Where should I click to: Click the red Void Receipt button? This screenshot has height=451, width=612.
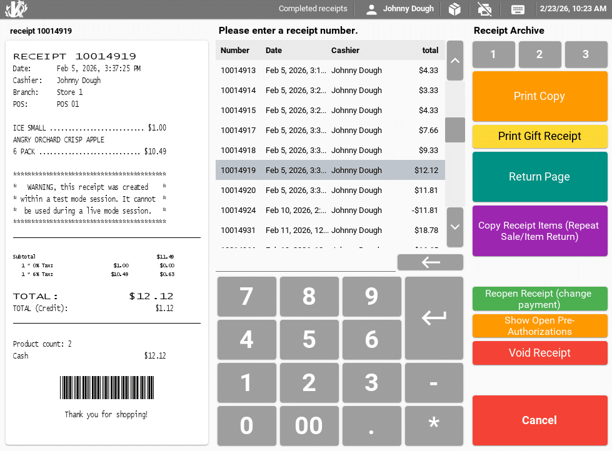click(x=539, y=353)
